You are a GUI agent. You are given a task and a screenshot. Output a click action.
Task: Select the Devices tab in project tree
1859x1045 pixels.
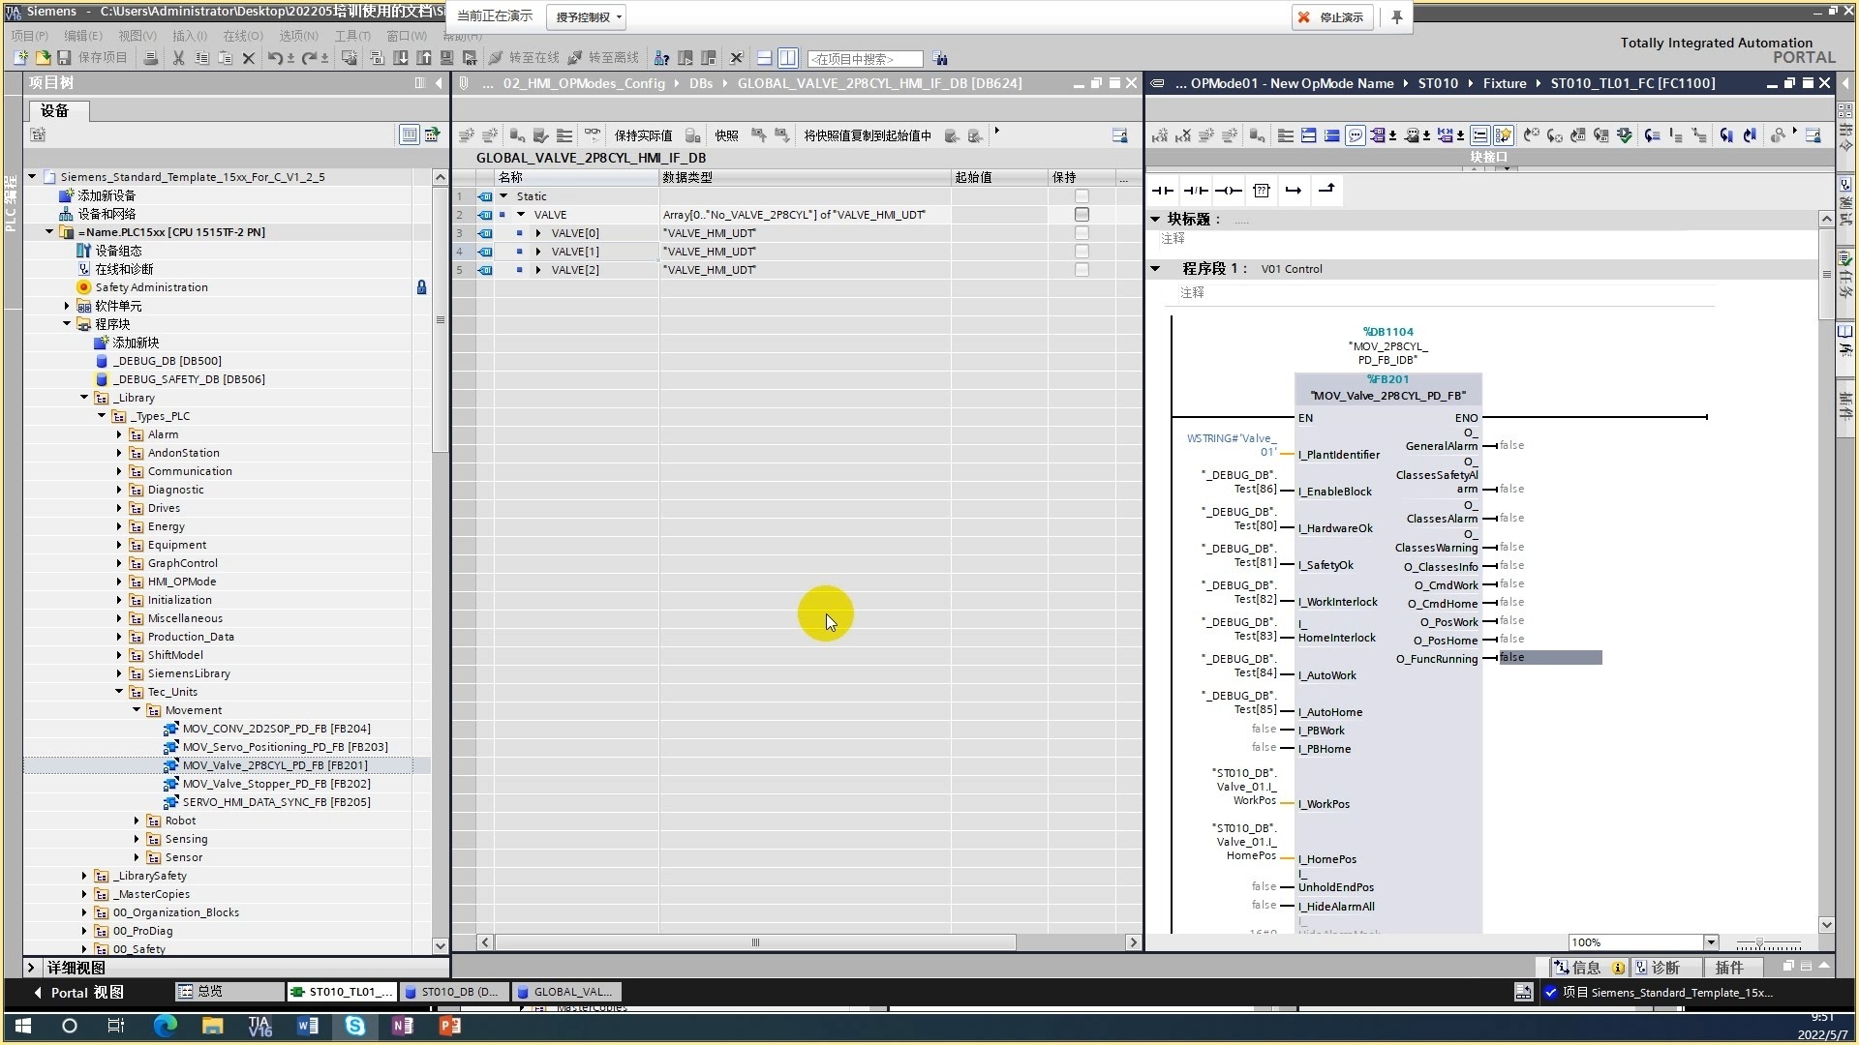55,110
